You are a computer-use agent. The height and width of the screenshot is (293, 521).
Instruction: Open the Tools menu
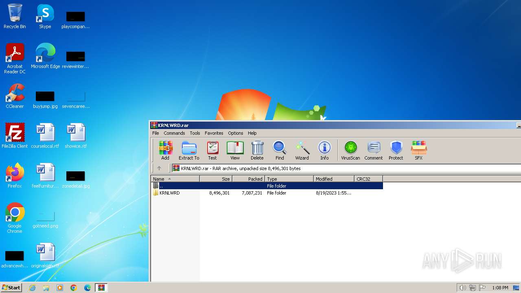(195, 133)
